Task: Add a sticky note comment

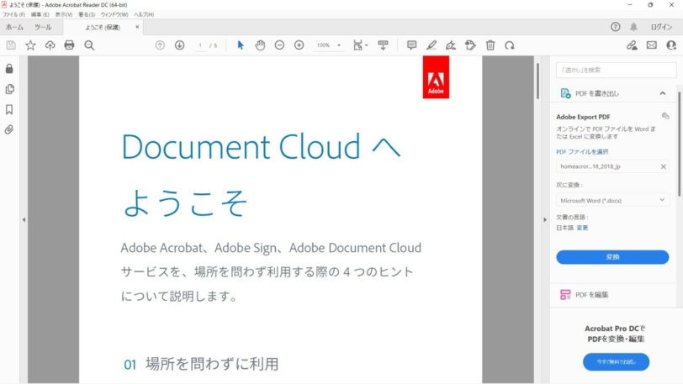Action: coord(411,45)
